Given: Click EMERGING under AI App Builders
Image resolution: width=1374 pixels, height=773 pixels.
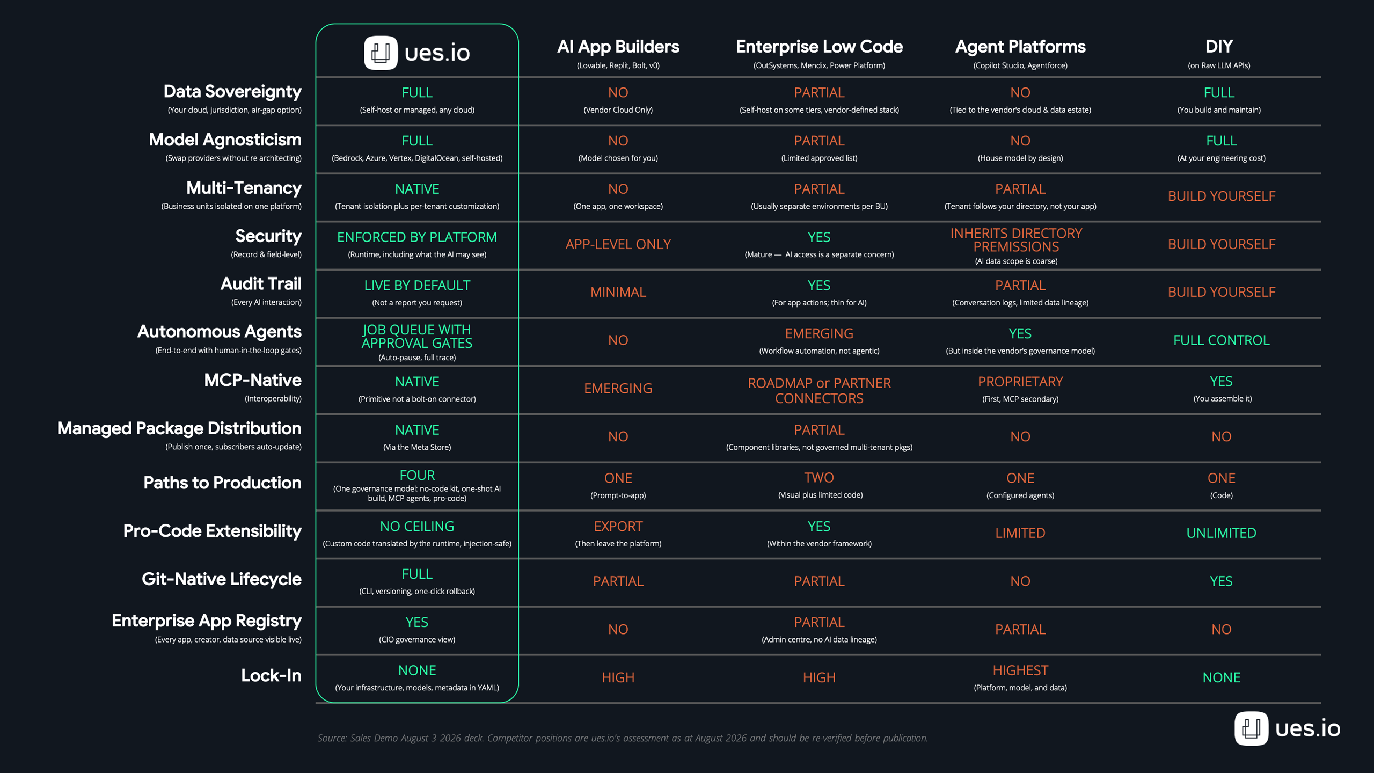Looking at the screenshot, I should coord(618,389).
